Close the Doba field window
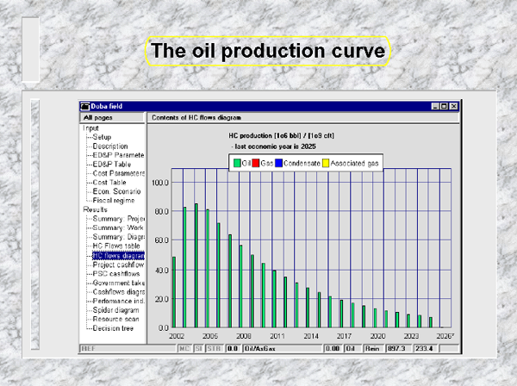The height and width of the screenshot is (386, 517). [x=454, y=106]
